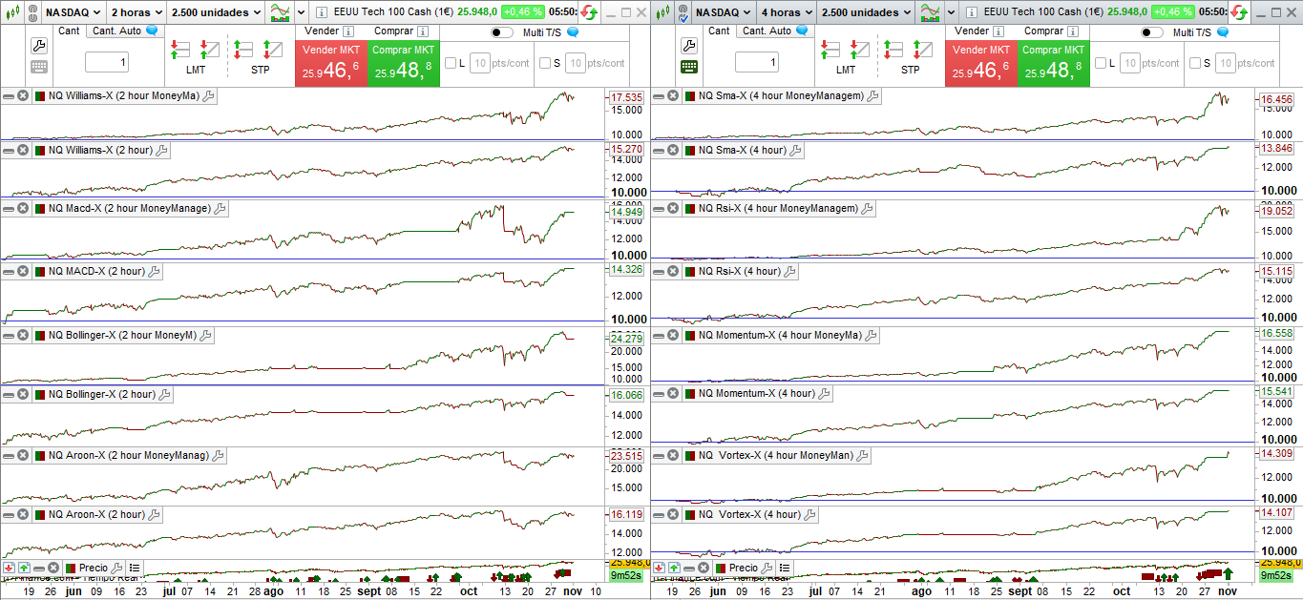
Task: Enable the S pts/cont checkbox in right chart
Action: [1195, 63]
